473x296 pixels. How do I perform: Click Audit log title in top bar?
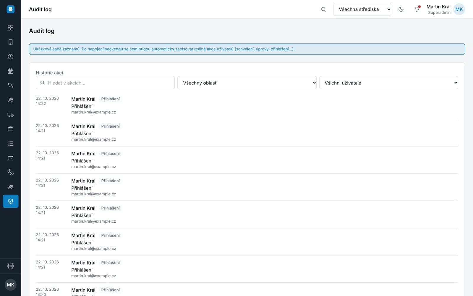[40, 9]
